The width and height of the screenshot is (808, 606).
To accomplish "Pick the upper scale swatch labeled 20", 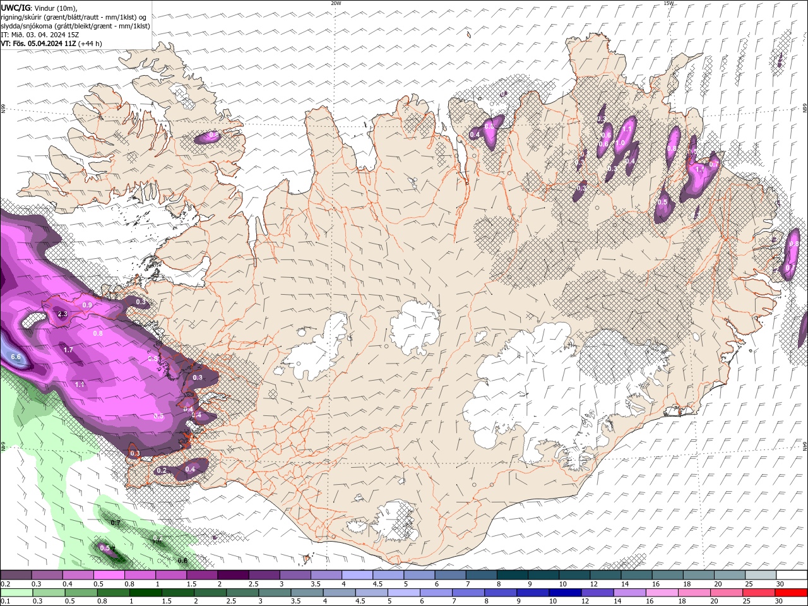I will coord(728,575).
